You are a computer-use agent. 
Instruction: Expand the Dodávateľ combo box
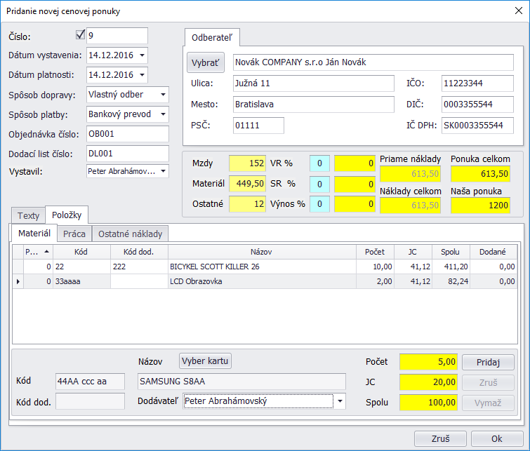coord(340,401)
